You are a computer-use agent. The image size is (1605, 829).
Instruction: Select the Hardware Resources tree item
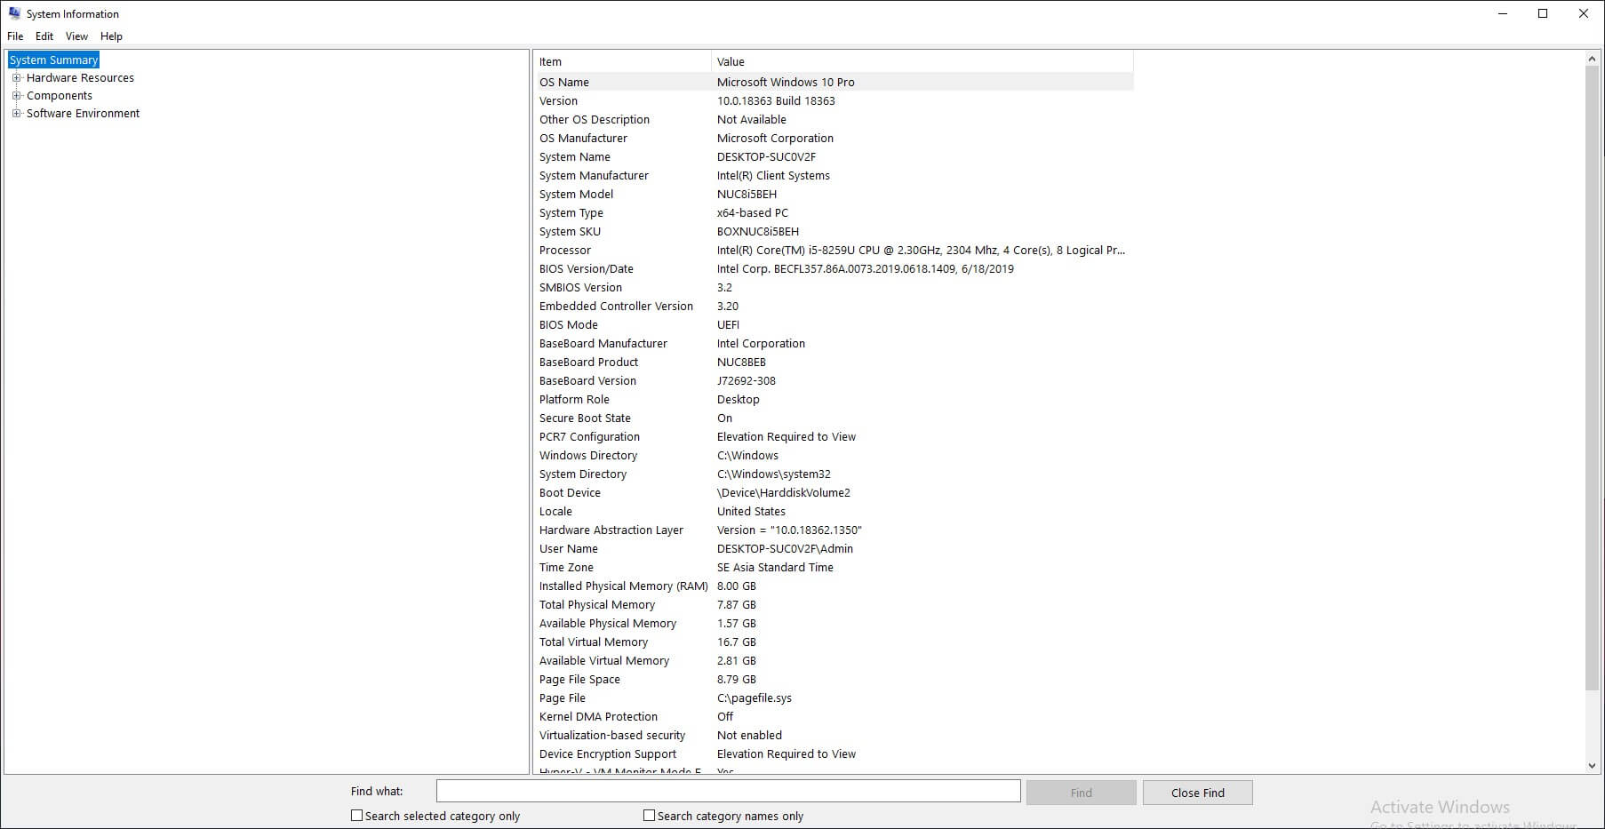[80, 77]
